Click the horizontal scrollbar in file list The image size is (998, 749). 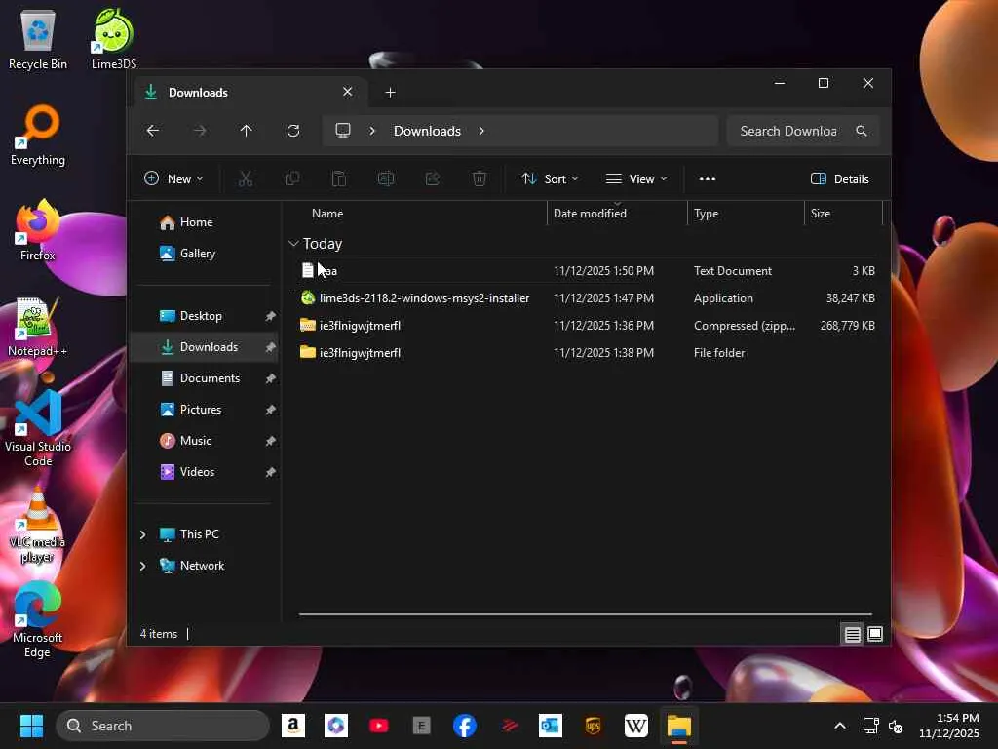tap(585, 614)
